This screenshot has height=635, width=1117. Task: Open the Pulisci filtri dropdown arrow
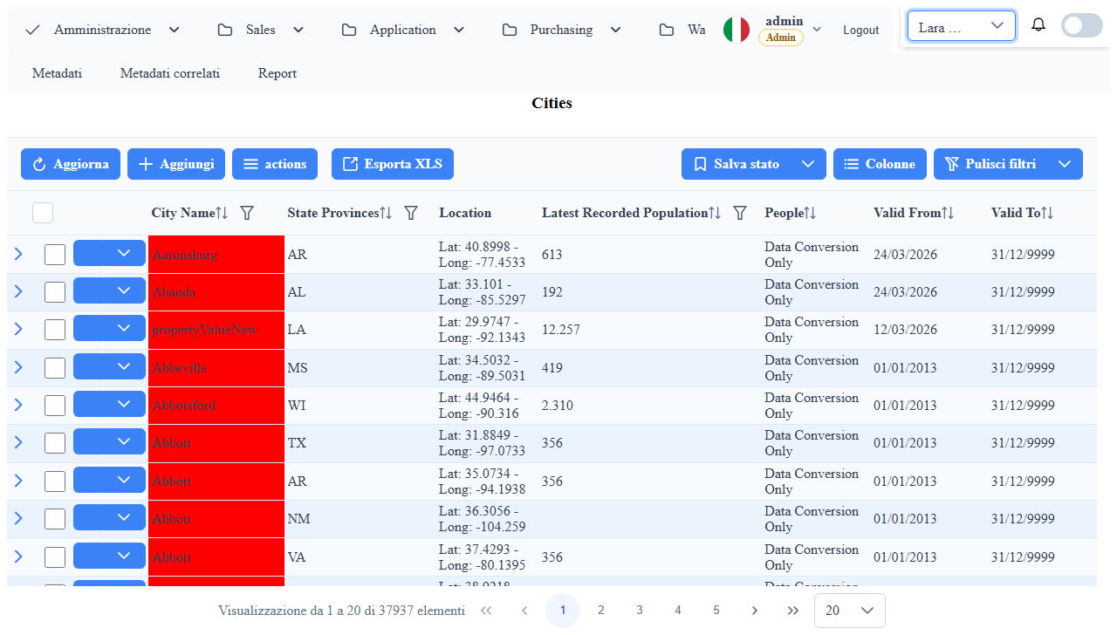point(1065,164)
